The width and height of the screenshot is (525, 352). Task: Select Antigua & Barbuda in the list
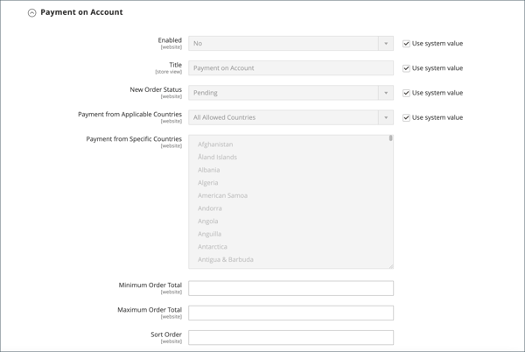click(226, 260)
